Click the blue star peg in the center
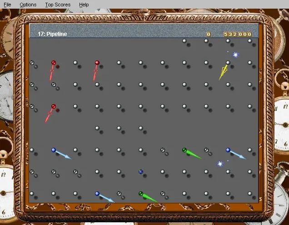 pos(141,172)
